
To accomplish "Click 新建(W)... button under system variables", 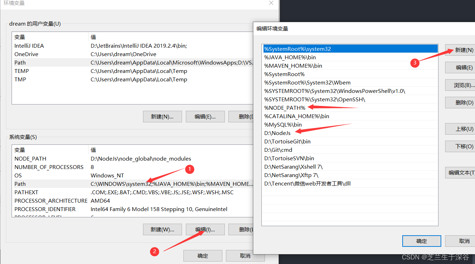I will [x=162, y=230].
